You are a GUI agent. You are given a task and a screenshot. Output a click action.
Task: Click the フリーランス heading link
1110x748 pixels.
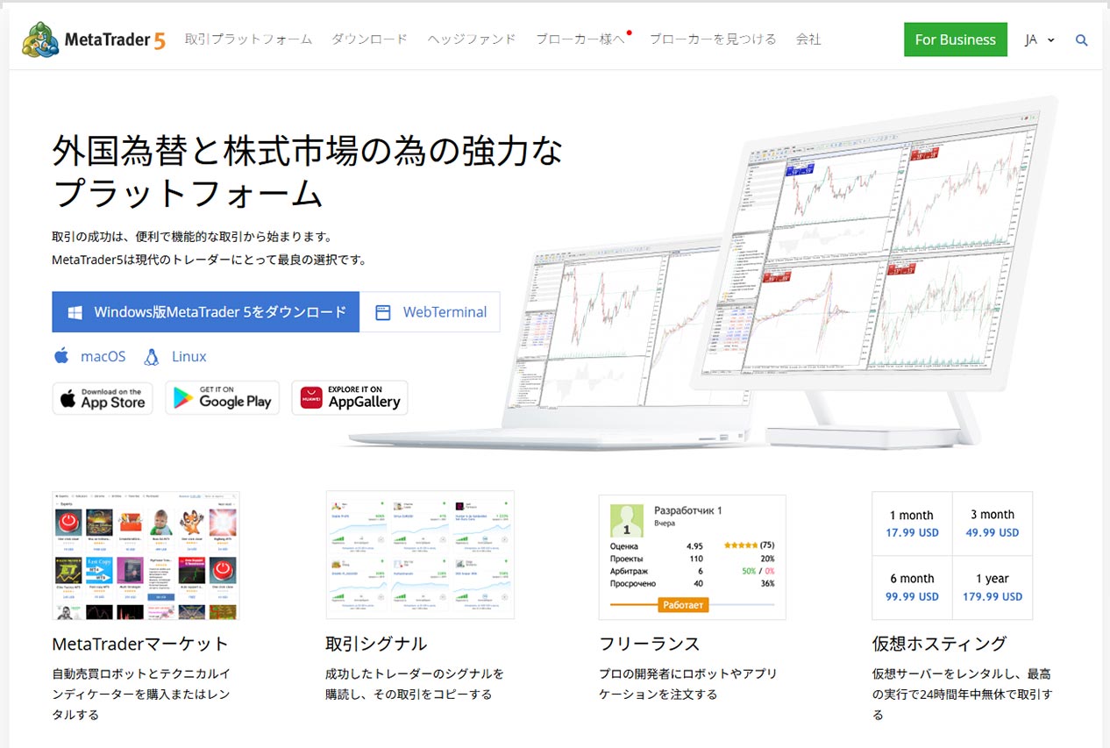[650, 644]
